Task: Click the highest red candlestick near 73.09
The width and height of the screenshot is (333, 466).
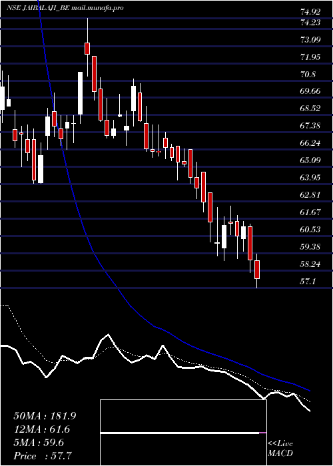Action: (x=87, y=49)
